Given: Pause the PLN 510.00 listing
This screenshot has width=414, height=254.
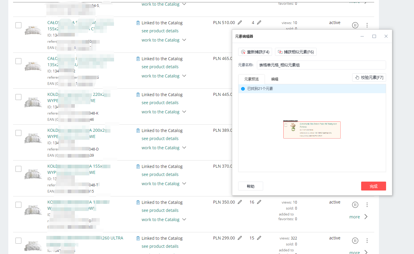Looking at the screenshot, I should pos(355,25).
